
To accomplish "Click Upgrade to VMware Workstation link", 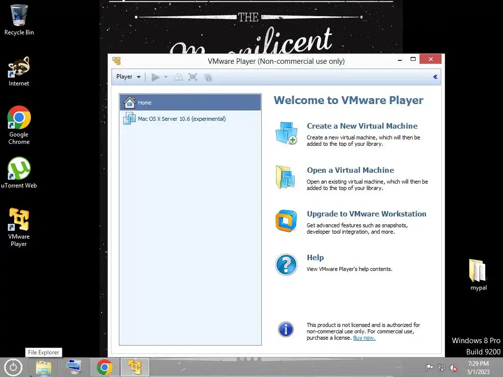I will 366,214.
